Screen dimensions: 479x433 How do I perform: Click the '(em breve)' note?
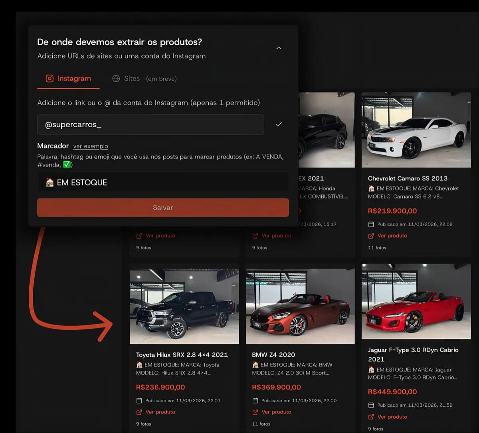click(161, 79)
